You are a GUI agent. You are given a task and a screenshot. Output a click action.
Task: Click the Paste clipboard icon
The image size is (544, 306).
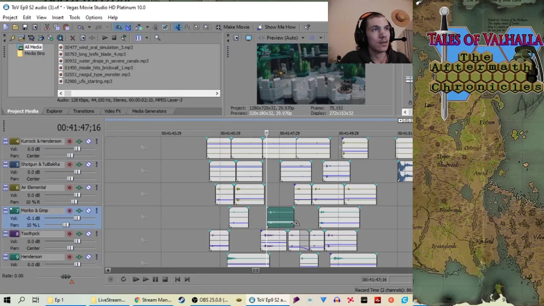point(66,27)
